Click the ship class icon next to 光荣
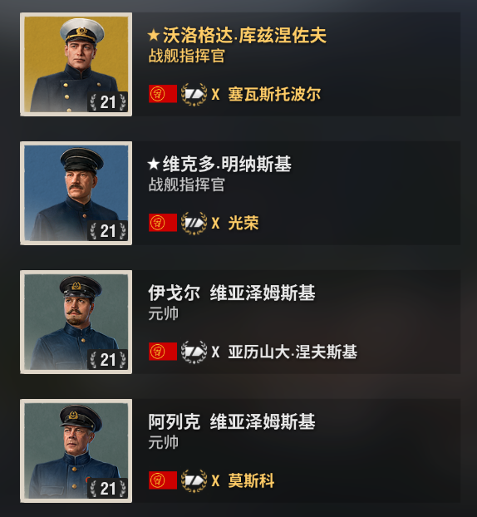Screen dimensions: 477x517 pos(194,224)
